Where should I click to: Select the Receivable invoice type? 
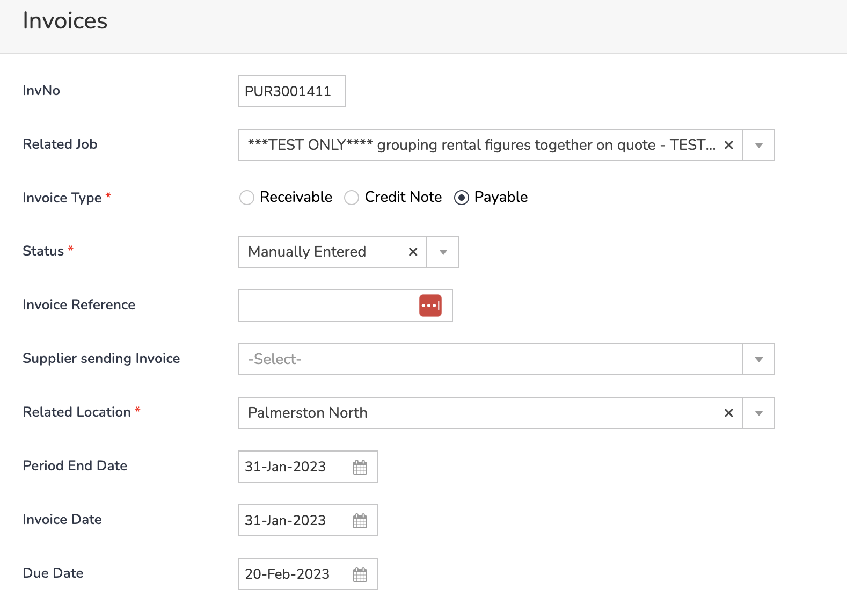(247, 198)
